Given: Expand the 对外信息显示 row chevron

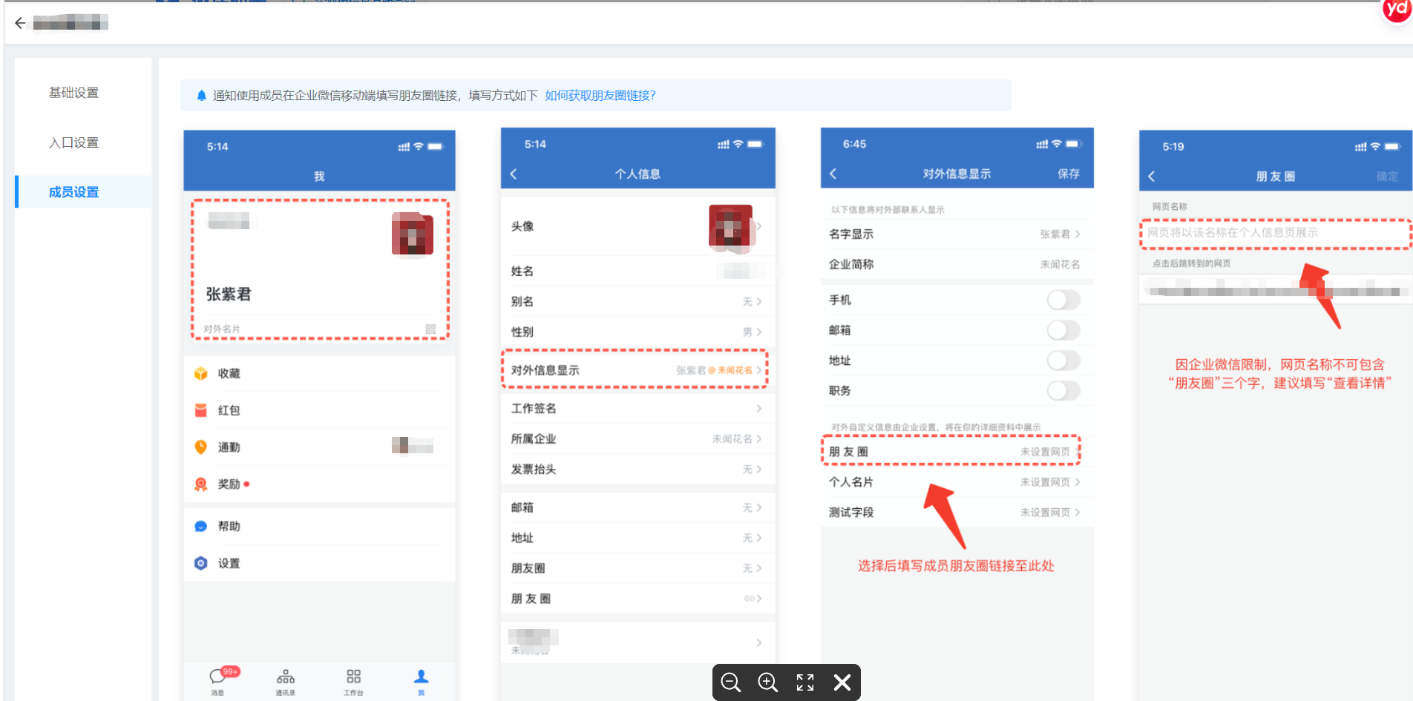Looking at the screenshot, I should click(758, 370).
